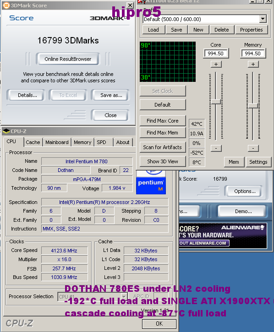Screen dimensions: 274x332
Task: Click the Bus Speed value 1030.9 MHz
Action: [64, 277]
